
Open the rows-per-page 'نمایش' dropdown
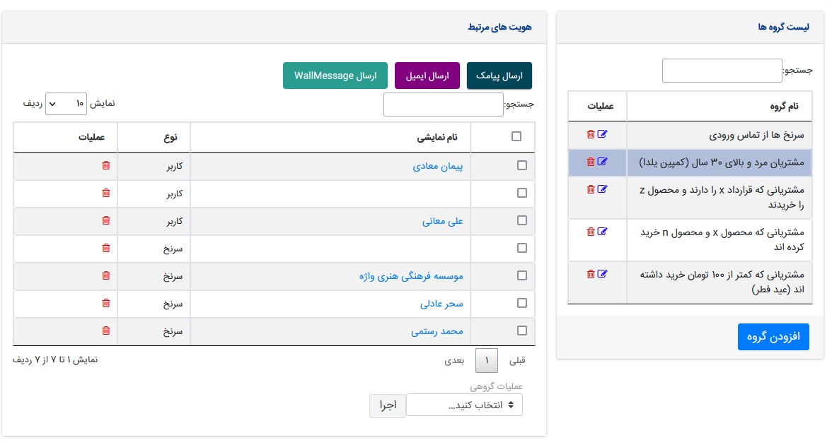(67, 103)
